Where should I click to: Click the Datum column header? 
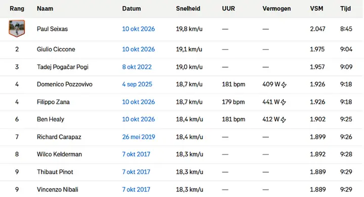pyautogui.click(x=131, y=9)
